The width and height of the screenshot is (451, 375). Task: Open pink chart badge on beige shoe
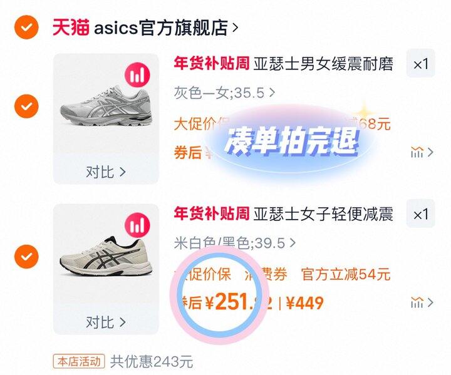point(137,225)
